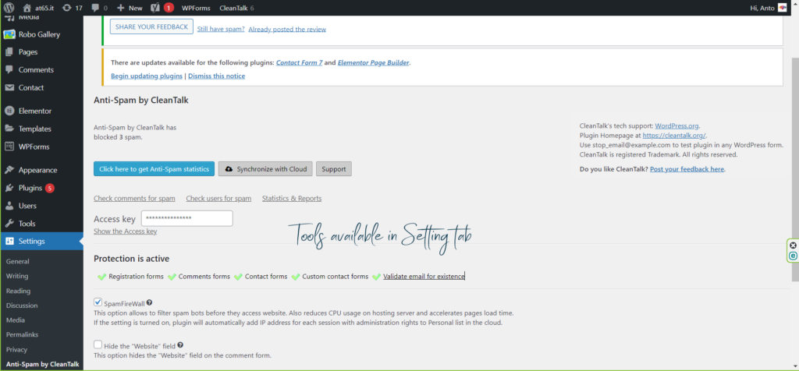
Task: Open the WordPress logo menu
Action: pos(9,8)
